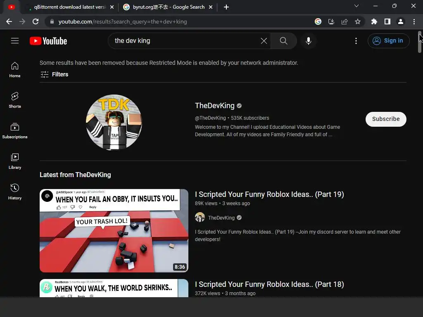Open the Extensions puzzle icon
Screen dimensions: 423x317
click(374, 21)
